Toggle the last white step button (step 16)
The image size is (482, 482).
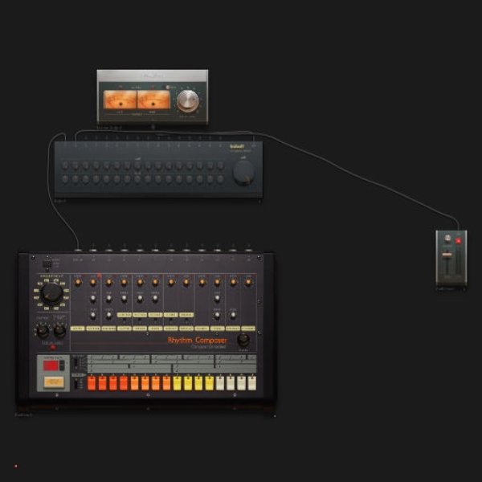coord(252,383)
